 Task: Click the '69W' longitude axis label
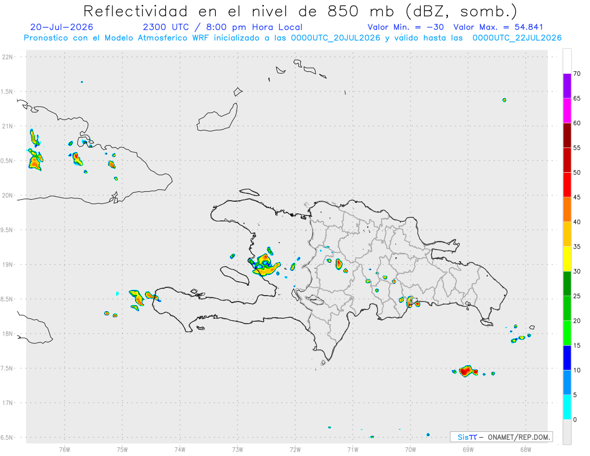pyautogui.click(x=468, y=449)
